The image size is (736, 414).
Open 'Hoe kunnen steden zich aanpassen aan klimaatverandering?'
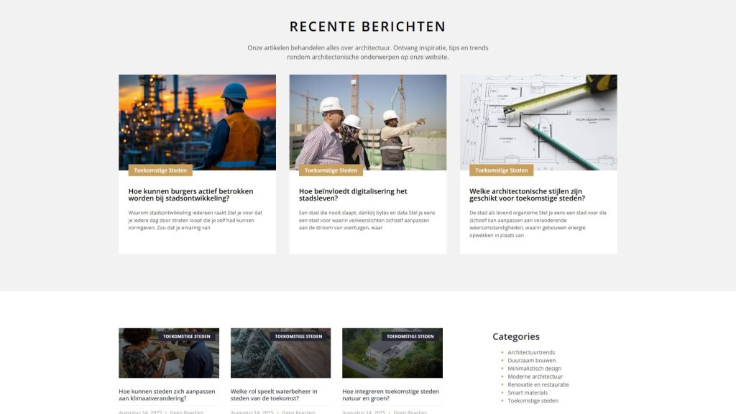[x=167, y=395]
